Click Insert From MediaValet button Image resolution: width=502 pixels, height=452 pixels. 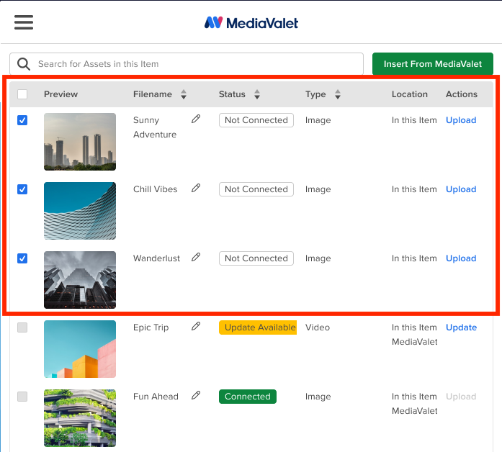[433, 64]
